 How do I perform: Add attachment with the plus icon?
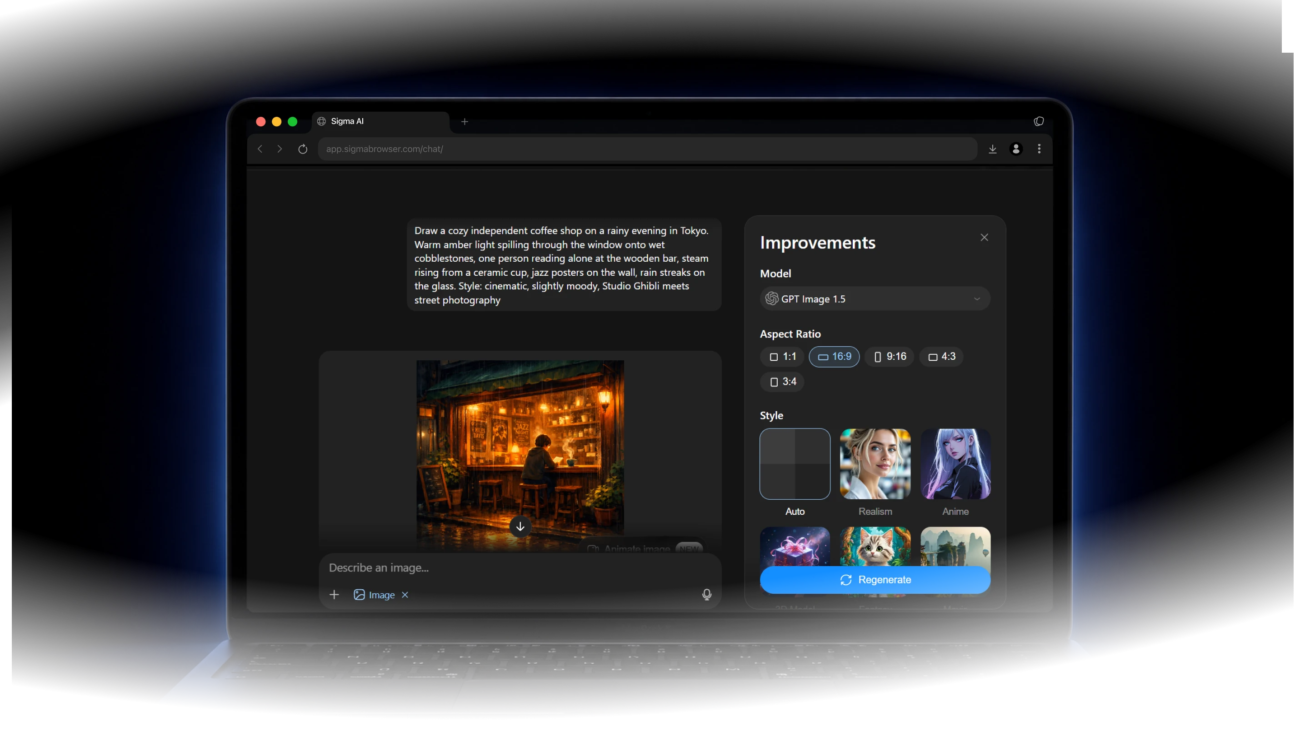(x=334, y=594)
